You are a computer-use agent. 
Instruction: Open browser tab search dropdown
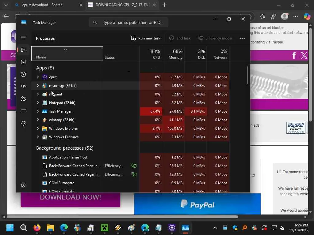[6, 5]
